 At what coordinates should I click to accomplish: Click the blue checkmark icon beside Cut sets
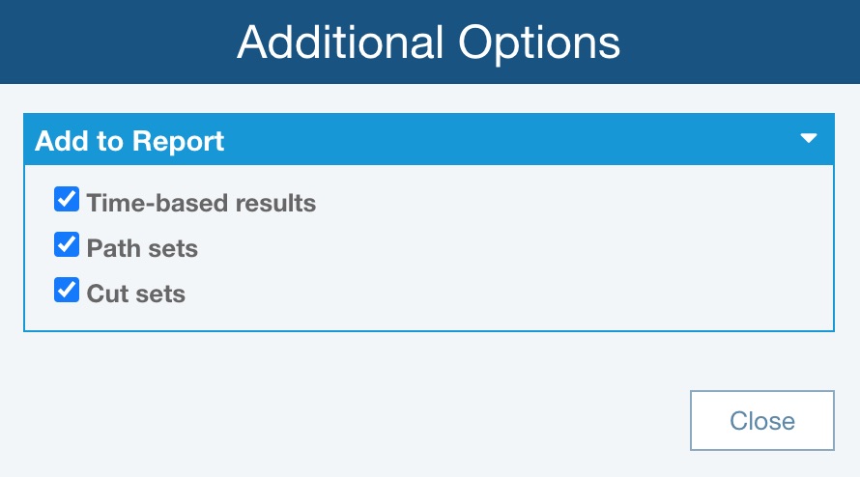[x=67, y=291]
